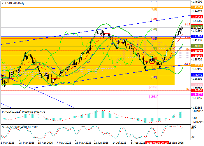Image resolution: width=204 pixels, height=146 pixels.
Task: Click the 1.42360 price axis value
Action: 197,31
